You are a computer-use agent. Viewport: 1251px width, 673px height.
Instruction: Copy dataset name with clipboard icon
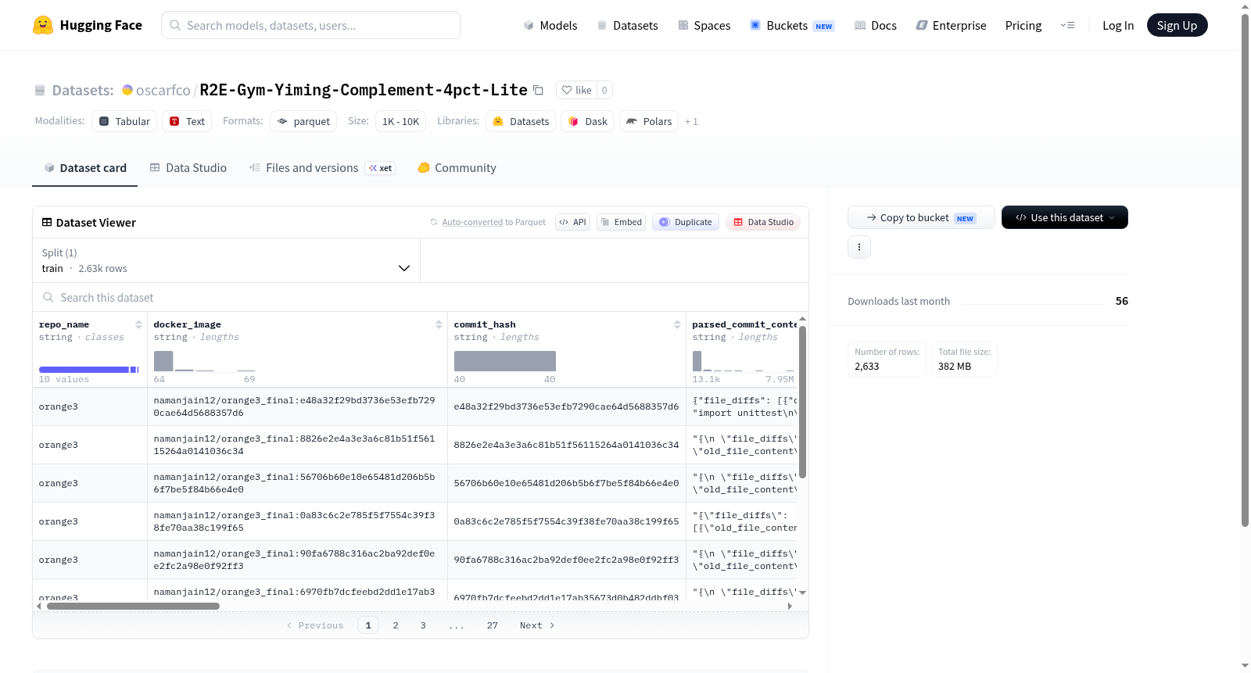538,90
